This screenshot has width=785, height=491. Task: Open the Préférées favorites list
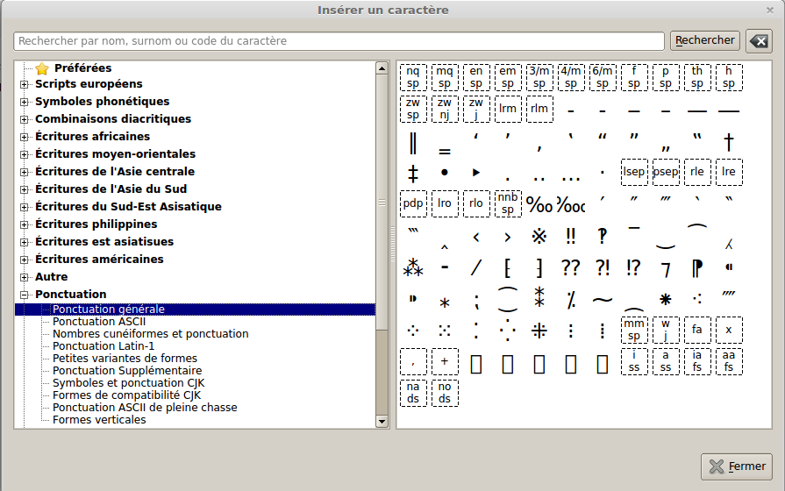[82, 68]
